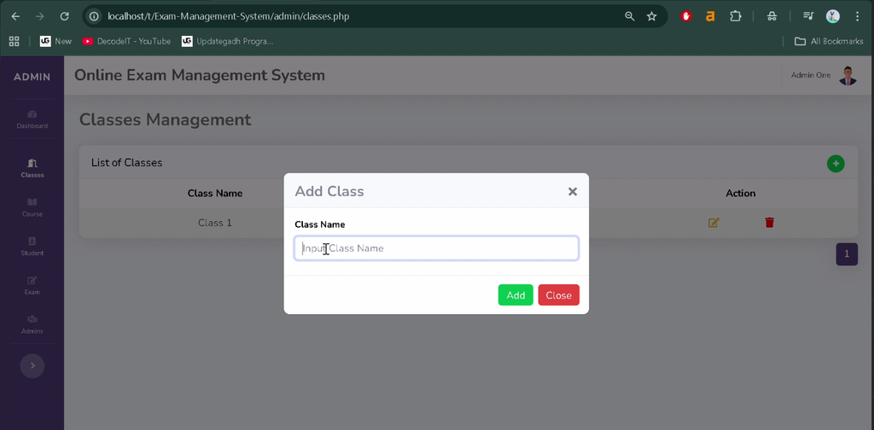Click the red trash icon for Class 1
This screenshot has width=874, height=430.
coord(769,223)
